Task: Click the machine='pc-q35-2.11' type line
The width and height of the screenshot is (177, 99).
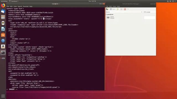Action: tap(34, 23)
